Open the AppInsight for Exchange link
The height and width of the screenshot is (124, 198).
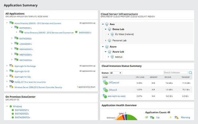pos(25,66)
